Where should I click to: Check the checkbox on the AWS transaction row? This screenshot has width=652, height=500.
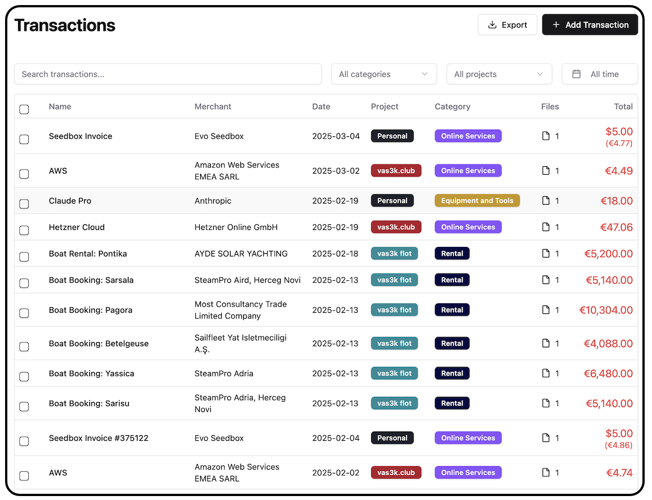[24, 174]
